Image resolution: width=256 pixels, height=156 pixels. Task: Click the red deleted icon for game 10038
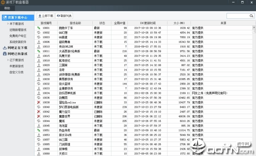38,102
